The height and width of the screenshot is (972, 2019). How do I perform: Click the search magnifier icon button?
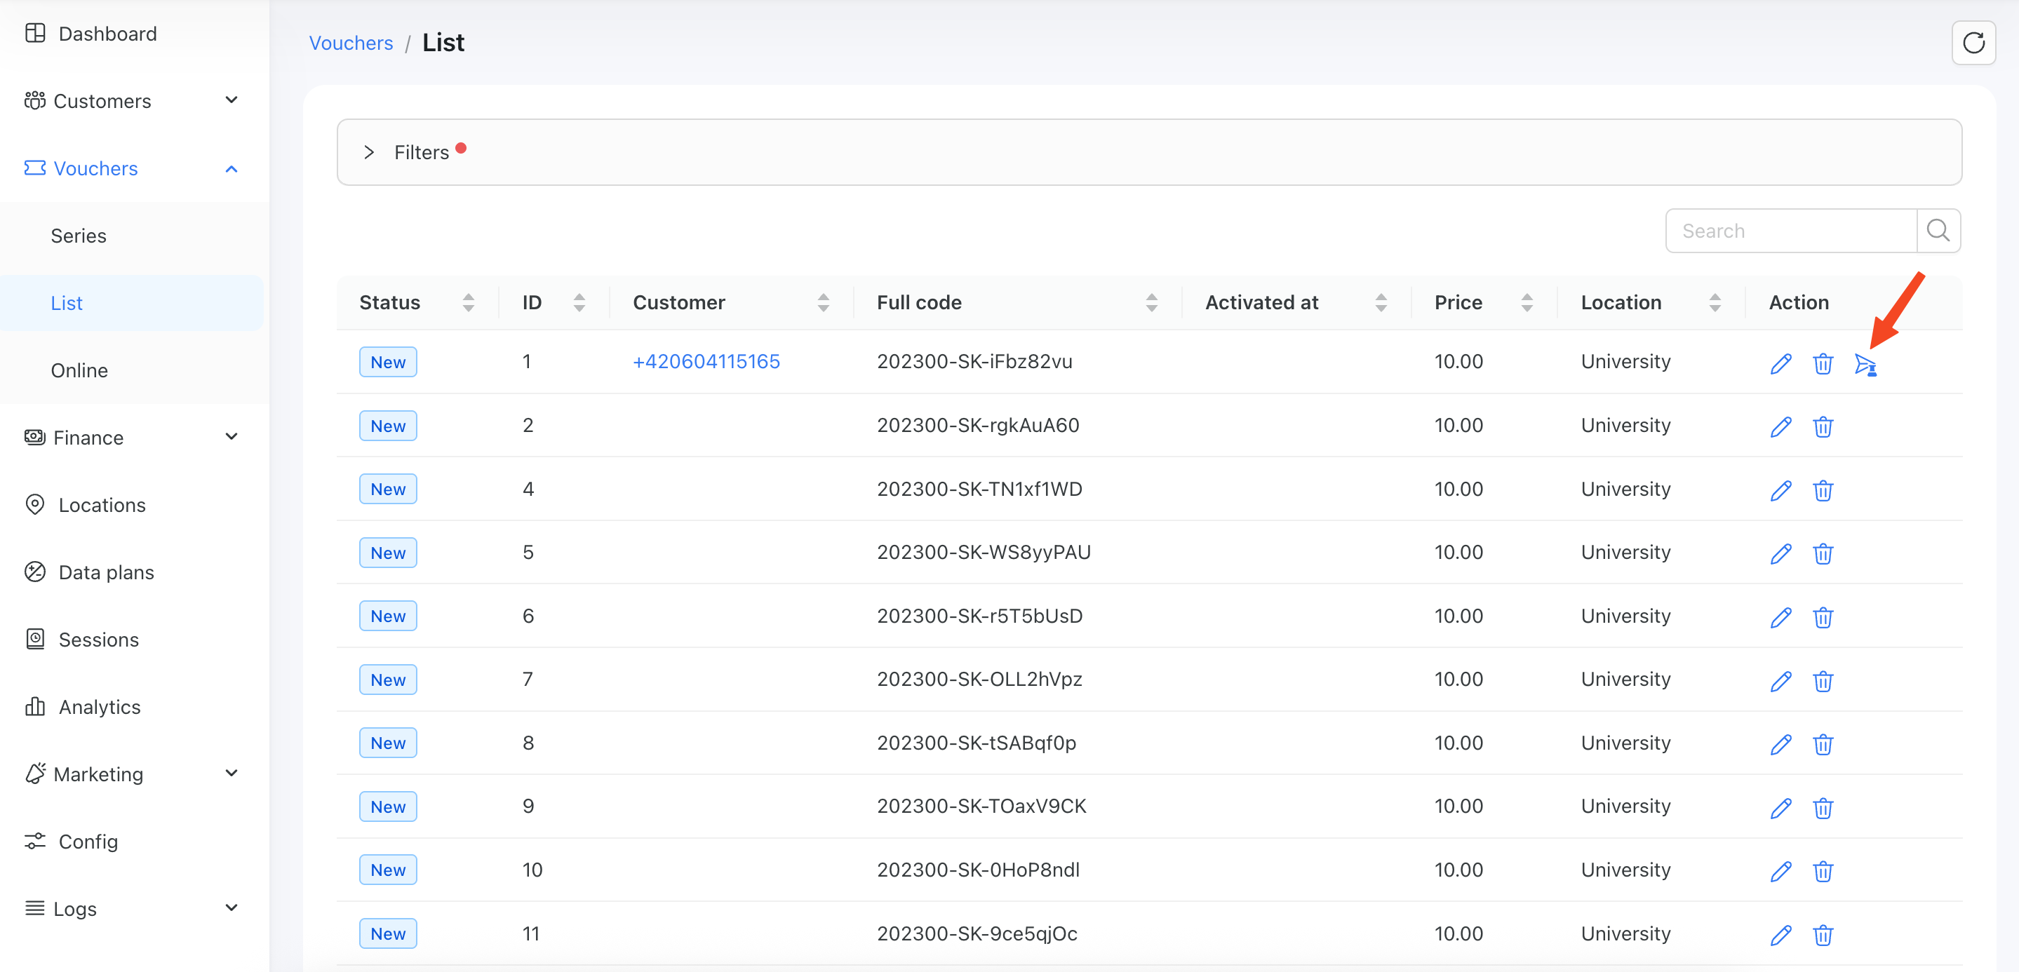pyautogui.click(x=1938, y=230)
